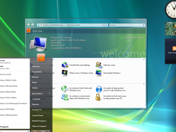Screen dimensions: 176x132
Task: Click the Back button in Welcome Center window
Action: click(28, 25)
